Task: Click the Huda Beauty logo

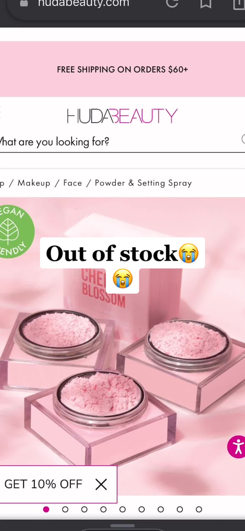Action: 122,116
